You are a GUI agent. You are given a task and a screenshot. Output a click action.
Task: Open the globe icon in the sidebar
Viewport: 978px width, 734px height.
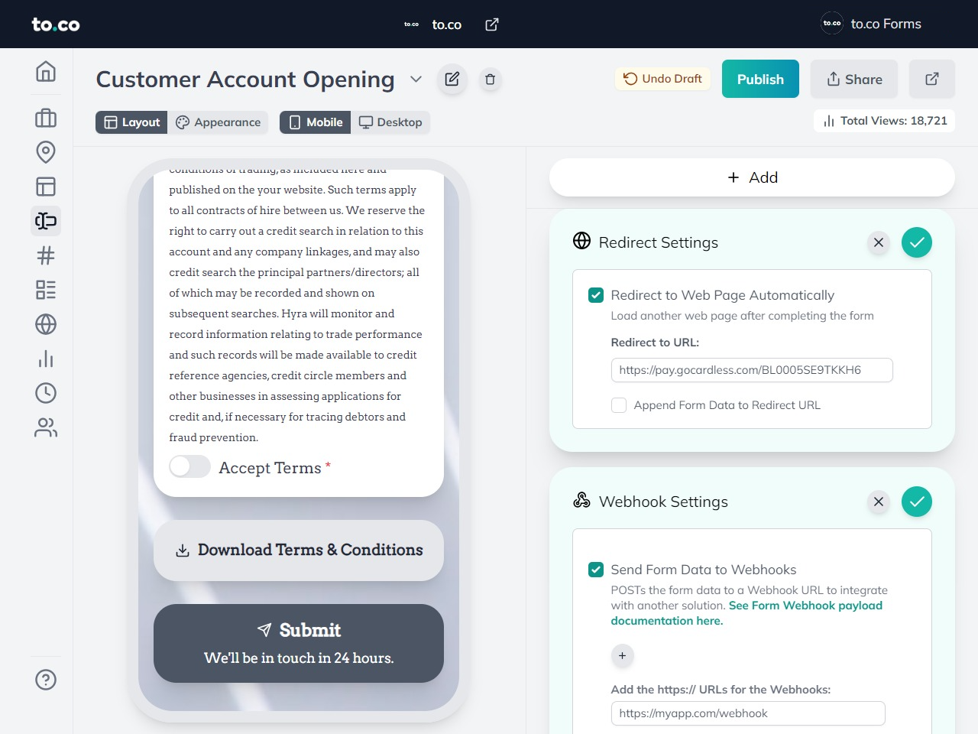(x=46, y=324)
